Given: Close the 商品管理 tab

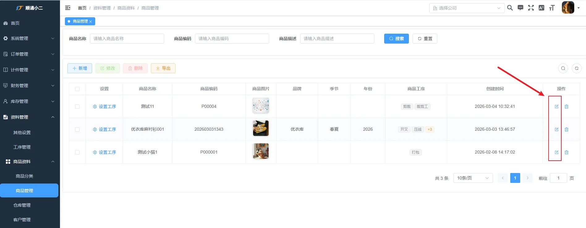Looking at the screenshot, I should point(91,22).
